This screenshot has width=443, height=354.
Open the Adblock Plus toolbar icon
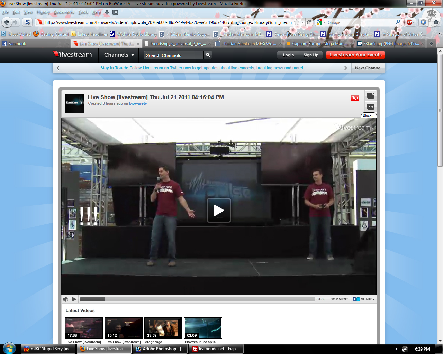410,22
